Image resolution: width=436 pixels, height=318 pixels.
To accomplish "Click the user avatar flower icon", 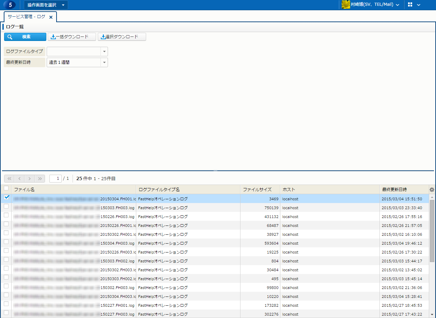I will pos(346,5).
